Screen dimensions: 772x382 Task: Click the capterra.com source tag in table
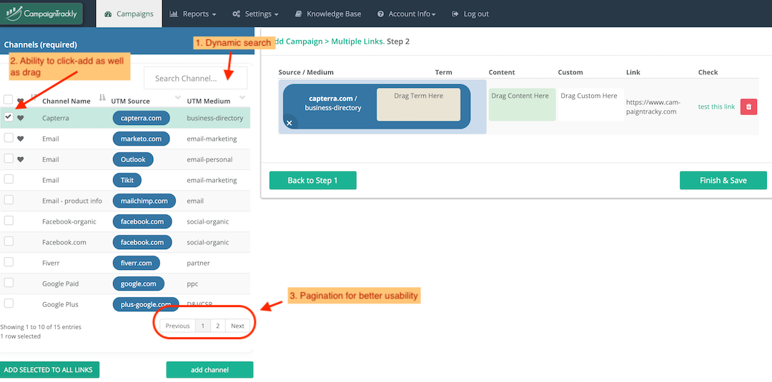[141, 118]
